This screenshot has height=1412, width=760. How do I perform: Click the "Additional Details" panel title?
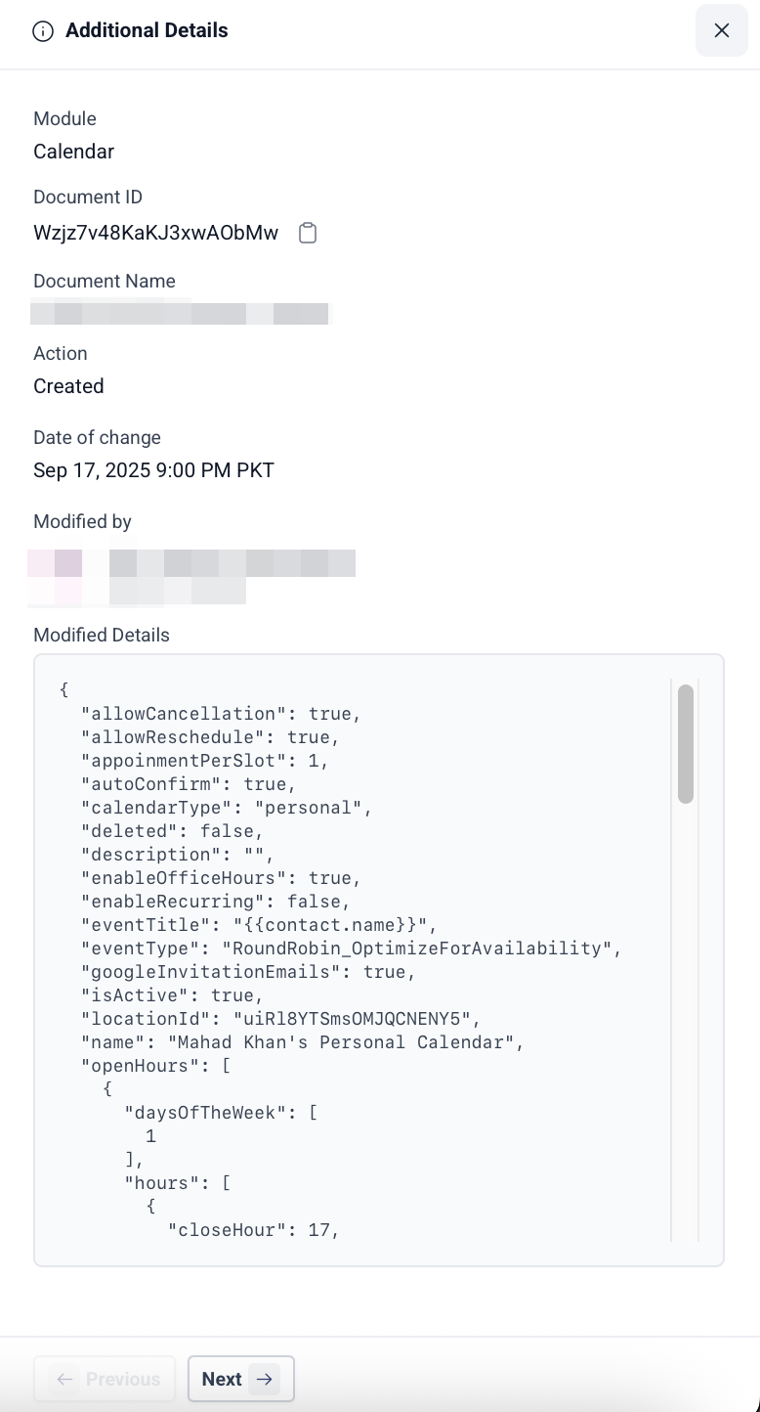[147, 31]
